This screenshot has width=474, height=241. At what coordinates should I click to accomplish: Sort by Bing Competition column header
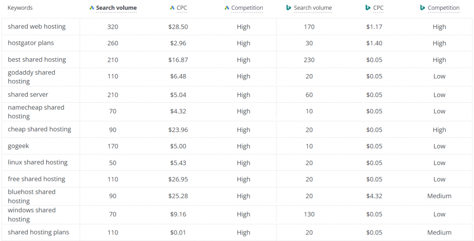point(443,8)
